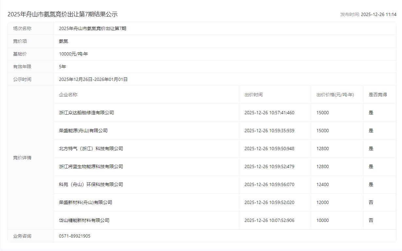Click the 出价价格(元/吨·年) column header
This screenshot has height=251, width=402.
(x=335, y=95)
